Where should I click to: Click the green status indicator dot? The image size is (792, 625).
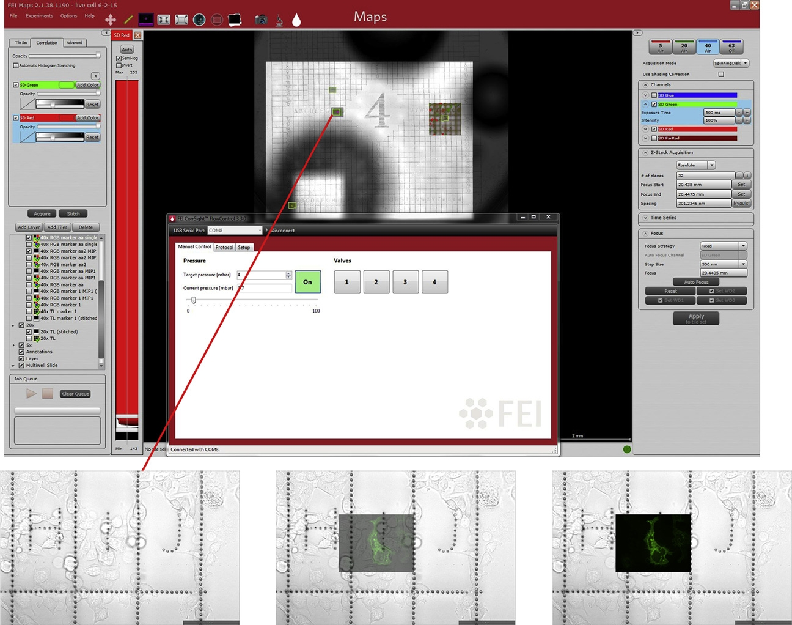[626, 449]
